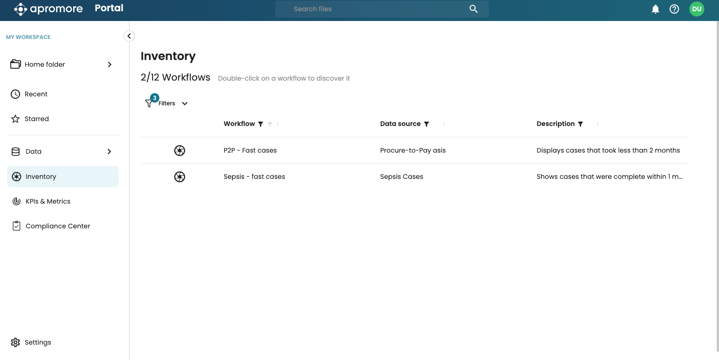This screenshot has height=360, width=719.
Task: Click the search magnifier icon
Action: (473, 9)
